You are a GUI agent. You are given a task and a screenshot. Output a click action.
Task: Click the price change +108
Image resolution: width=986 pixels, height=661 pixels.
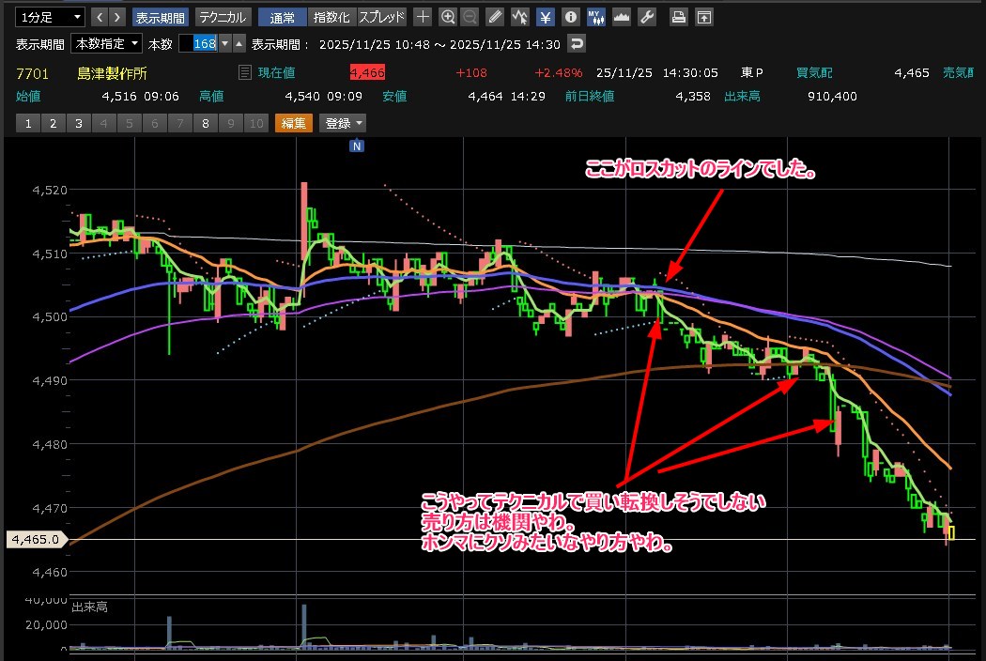(471, 72)
